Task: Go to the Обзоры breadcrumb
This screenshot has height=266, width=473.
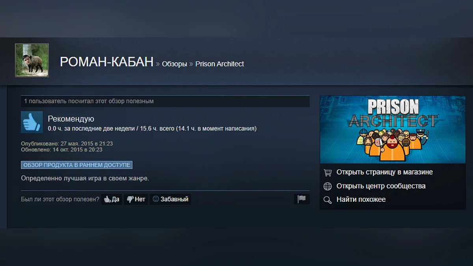Action: pyautogui.click(x=174, y=64)
